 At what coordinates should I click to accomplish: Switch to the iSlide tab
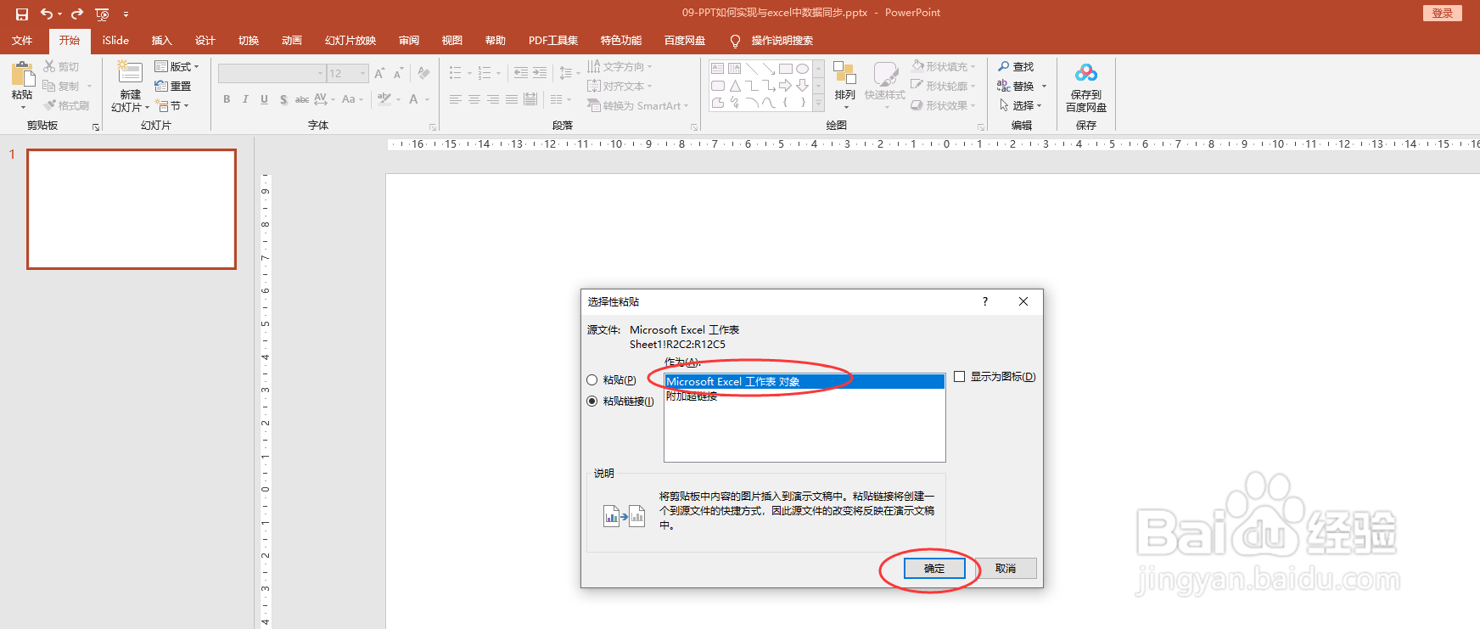(x=115, y=41)
